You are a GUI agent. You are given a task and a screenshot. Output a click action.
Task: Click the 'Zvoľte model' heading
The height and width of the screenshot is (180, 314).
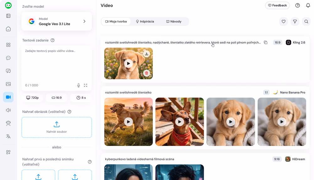[33, 7]
